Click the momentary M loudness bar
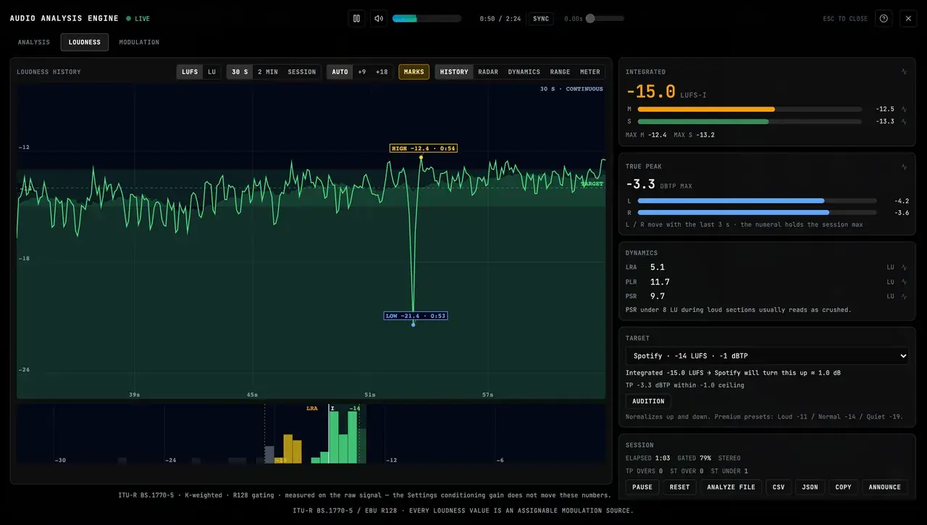The image size is (927, 525). point(750,109)
